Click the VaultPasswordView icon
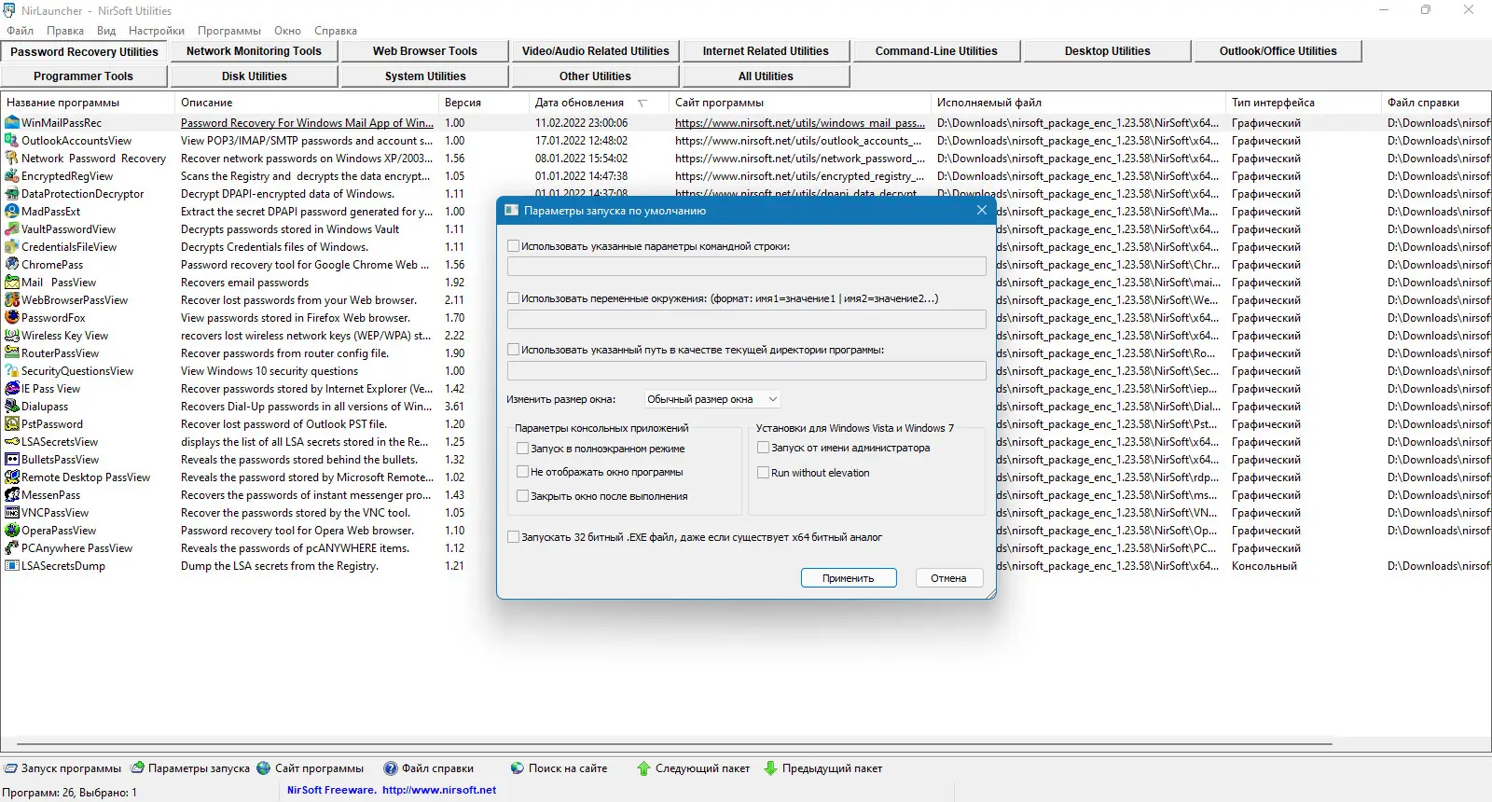 tap(12, 229)
